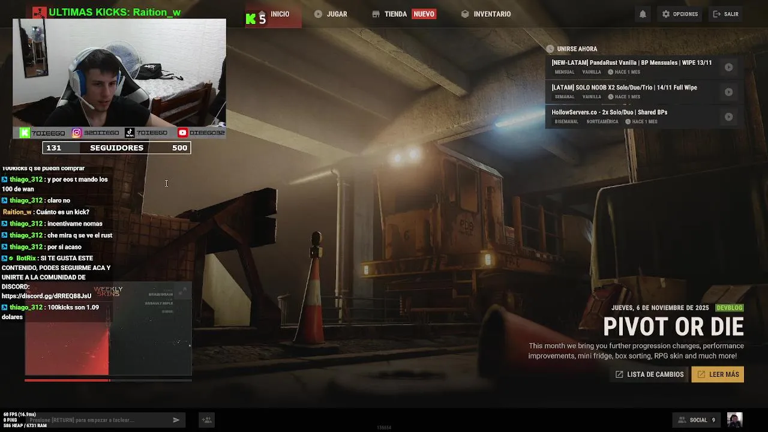Click the YouTube icon on overlay social bar
Viewport: 768px width, 432px height.
tap(182, 133)
